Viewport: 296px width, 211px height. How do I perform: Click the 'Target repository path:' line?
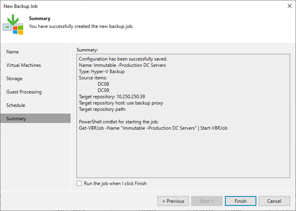102,109
